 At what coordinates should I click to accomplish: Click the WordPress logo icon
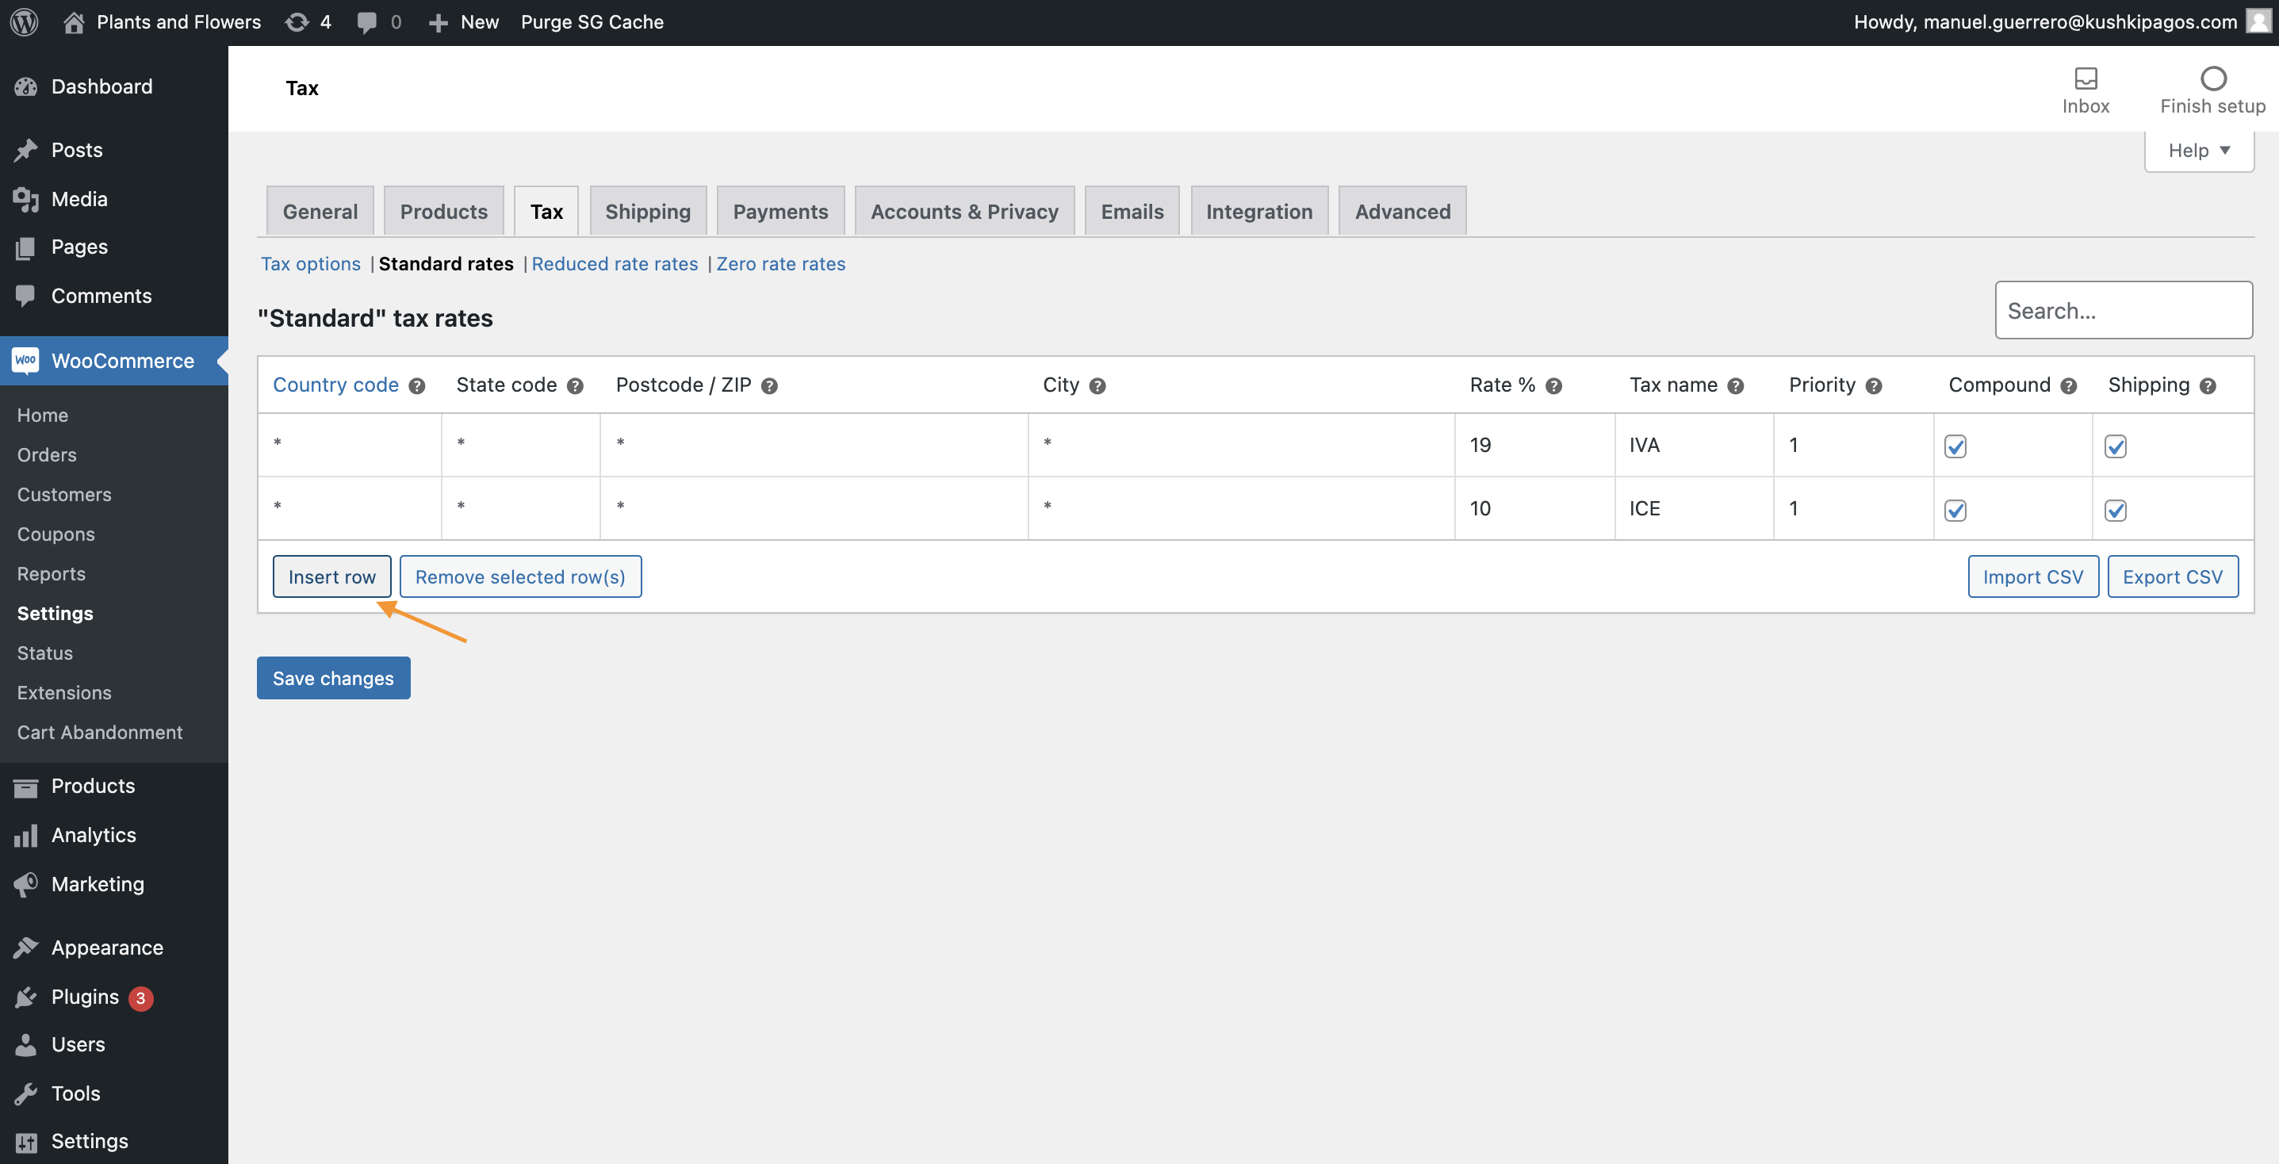coord(24,22)
